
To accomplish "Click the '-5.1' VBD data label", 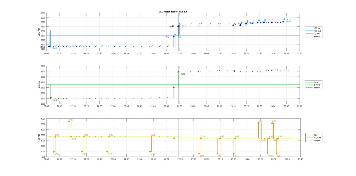I will point(184,26).
